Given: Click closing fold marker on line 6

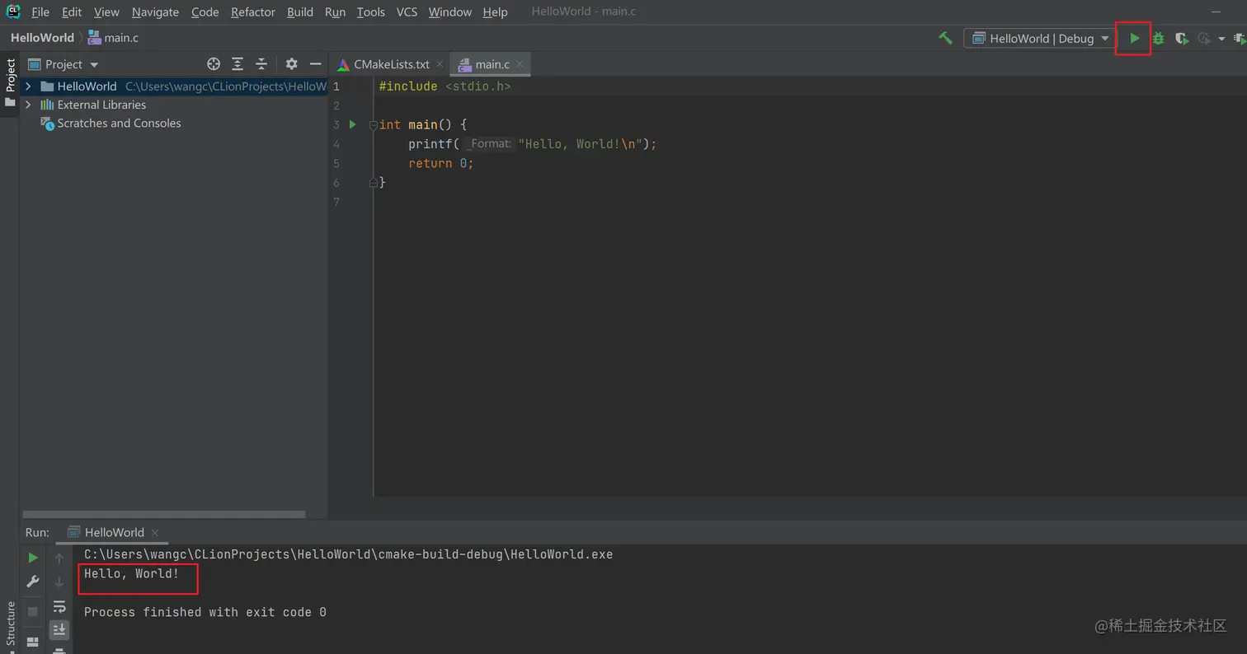Looking at the screenshot, I should point(373,182).
